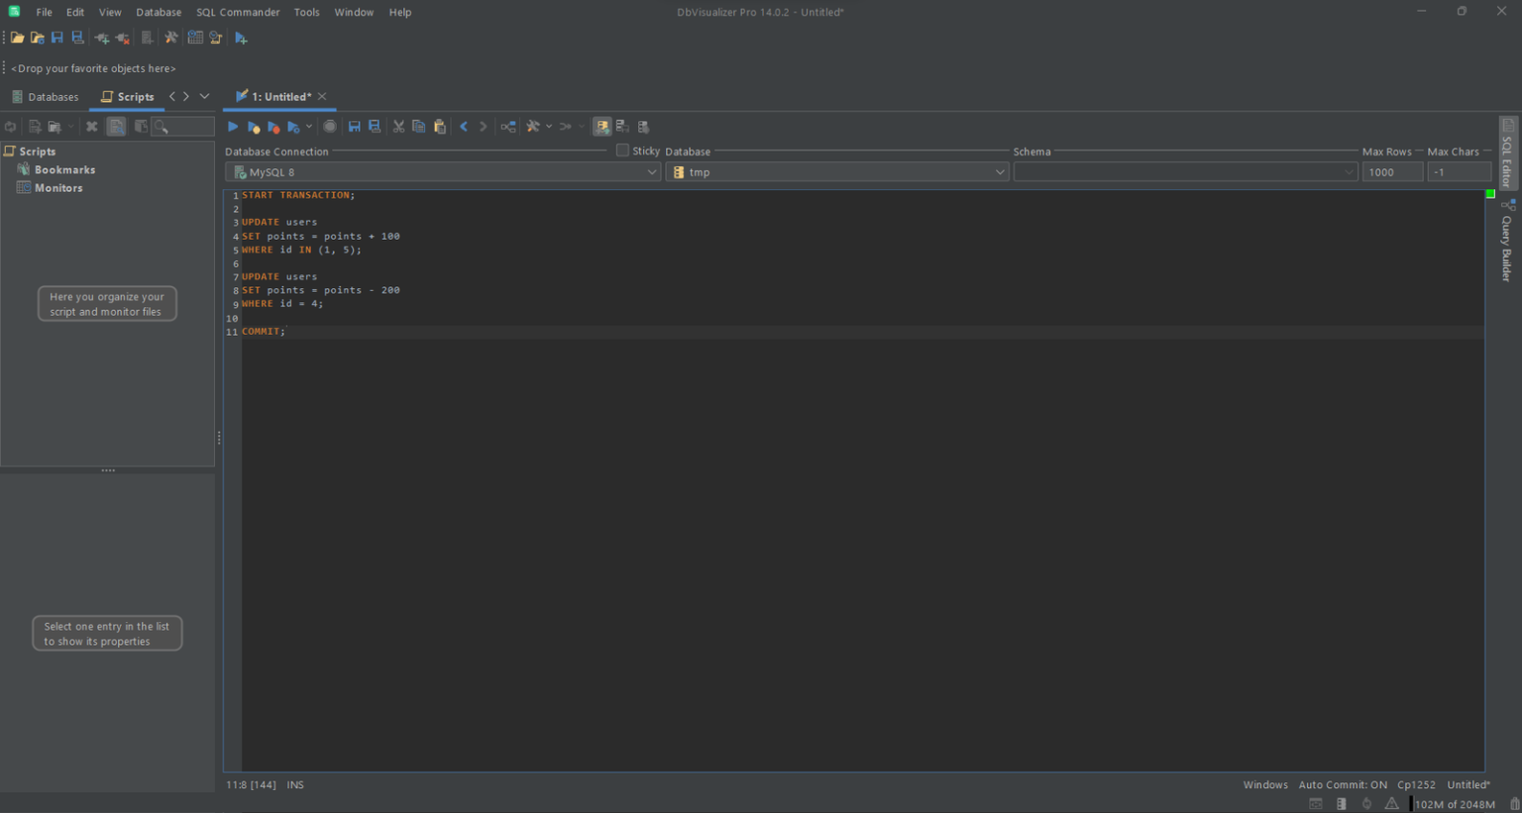Click the warning triangle icon in status bar
1522x813 pixels.
point(1391,804)
